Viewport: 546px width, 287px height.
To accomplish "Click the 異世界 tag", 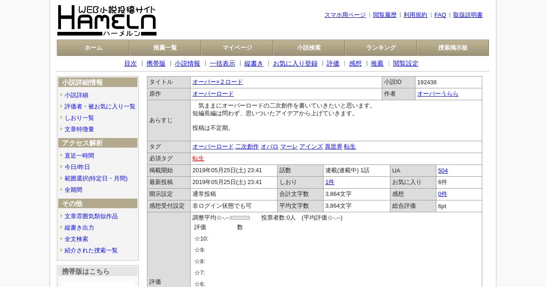I will pyautogui.click(x=334, y=147).
